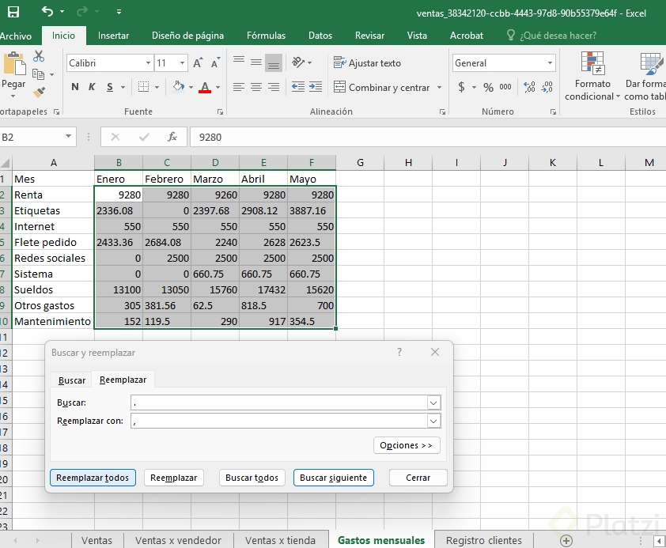666x548 pixels.
Task: Open the Ventas x tienda sheet tab
Action: [x=280, y=541]
